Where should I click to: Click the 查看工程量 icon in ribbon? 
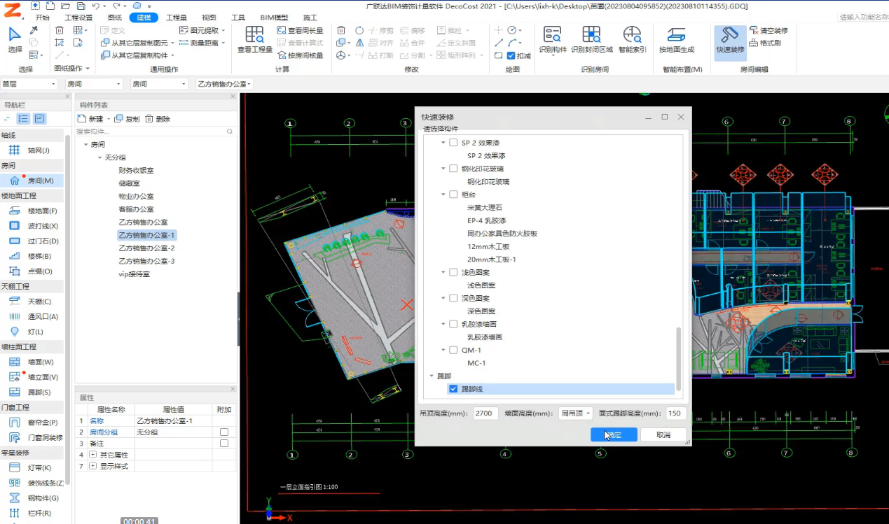pyautogui.click(x=254, y=35)
